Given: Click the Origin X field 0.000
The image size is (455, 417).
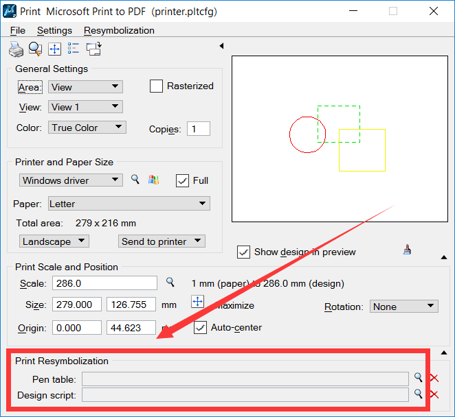Looking at the screenshot, I should 77,328.
